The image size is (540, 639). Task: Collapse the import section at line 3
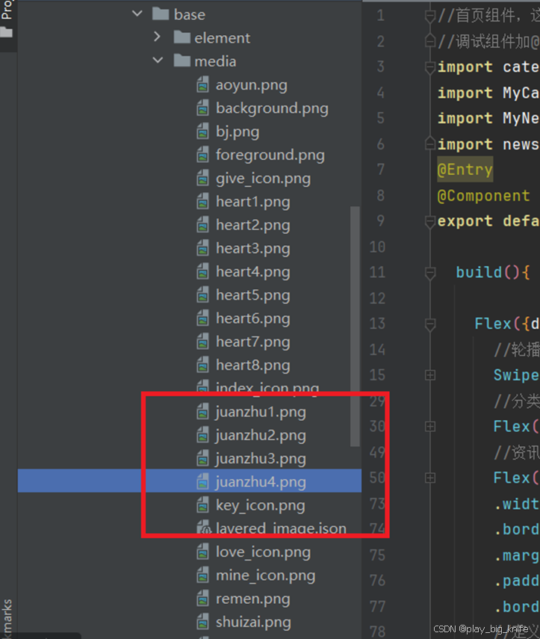click(429, 67)
